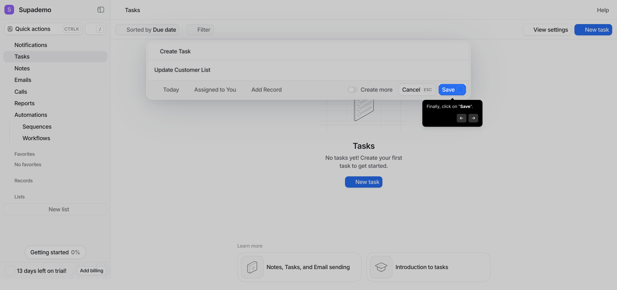617x290 pixels.
Task: Click the graduation cap icon on Introduction card
Action: pos(381,267)
